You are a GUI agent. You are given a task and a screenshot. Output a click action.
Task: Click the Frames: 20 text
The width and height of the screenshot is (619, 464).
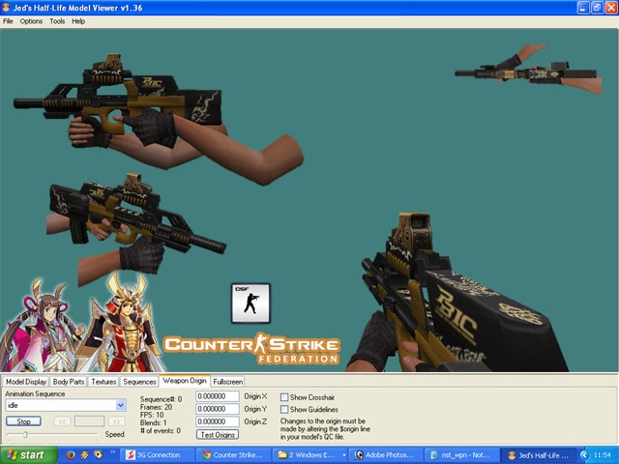[156, 407]
